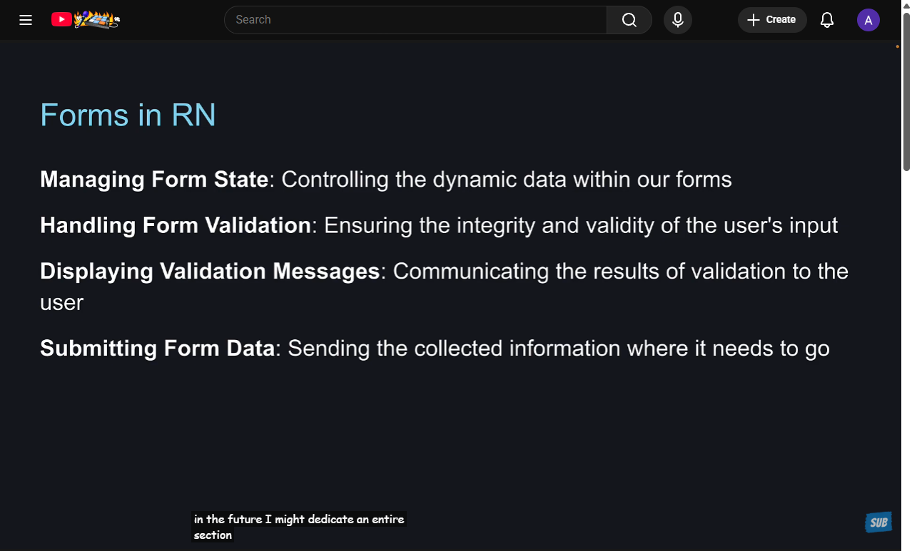This screenshot has height=551, width=912.
Task: Click the plus icon inside Create
Action: tap(753, 20)
